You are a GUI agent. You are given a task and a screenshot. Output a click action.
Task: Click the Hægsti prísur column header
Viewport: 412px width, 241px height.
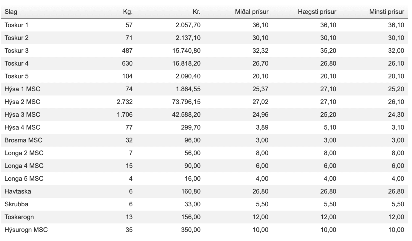point(317,12)
